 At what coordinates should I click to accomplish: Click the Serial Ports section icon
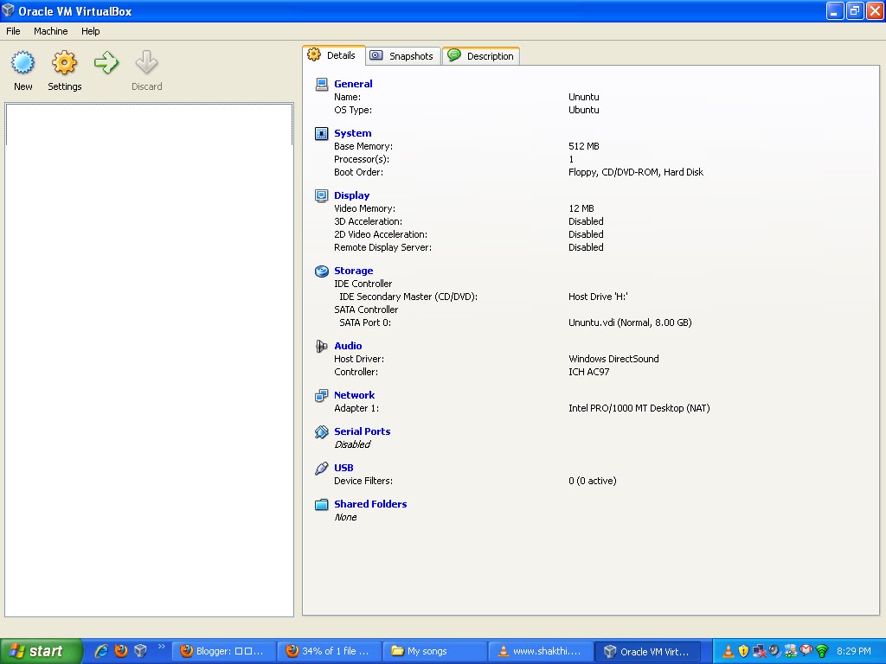click(322, 432)
